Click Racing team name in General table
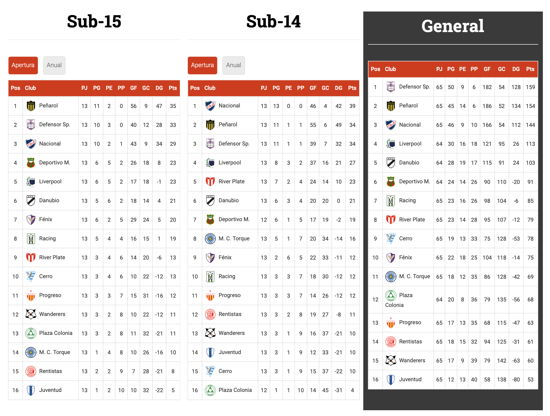Screen dimensions: 550x416 pyautogui.click(x=407, y=200)
